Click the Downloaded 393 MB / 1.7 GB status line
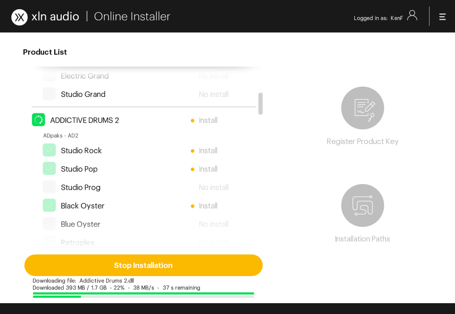The image size is (455, 314). click(x=116, y=288)
